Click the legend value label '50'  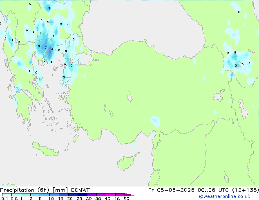[126, 198]
